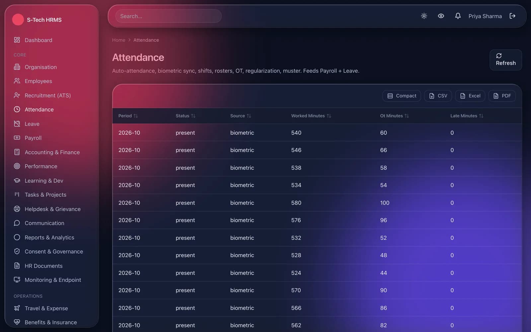This screenshot has width=531, height=332.
Task: Click the Refresh button
Action: [506, 60]
